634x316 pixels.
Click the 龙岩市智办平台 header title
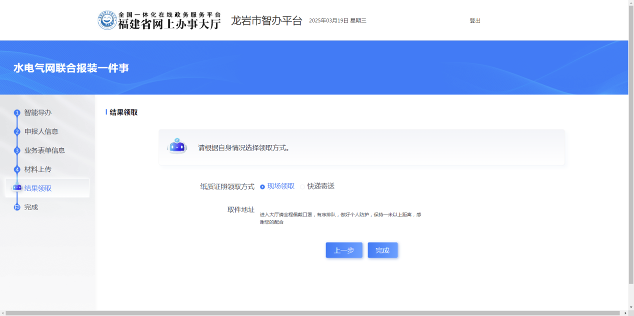[x=266, y=20]
